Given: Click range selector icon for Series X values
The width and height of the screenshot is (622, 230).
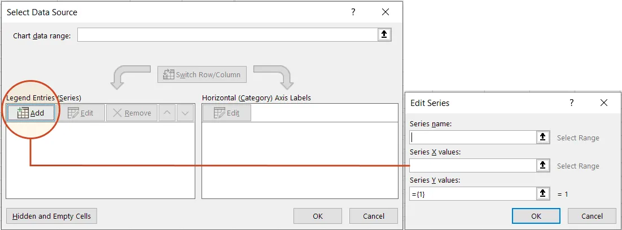Looking at the screenshot, I should point(542,165).
